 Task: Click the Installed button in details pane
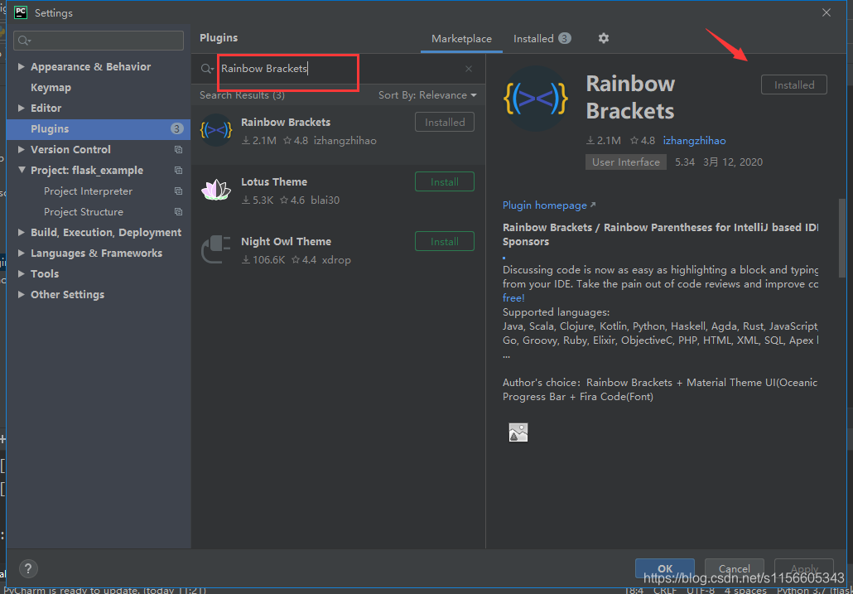[x=793, y=85]
